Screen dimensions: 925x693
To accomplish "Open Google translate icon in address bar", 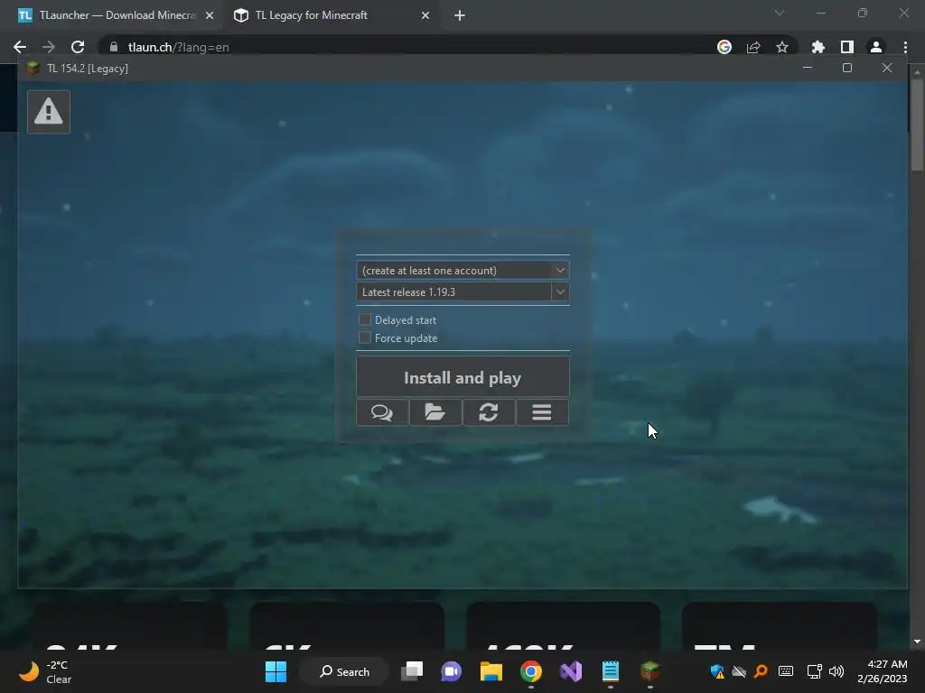I will 724,47.
